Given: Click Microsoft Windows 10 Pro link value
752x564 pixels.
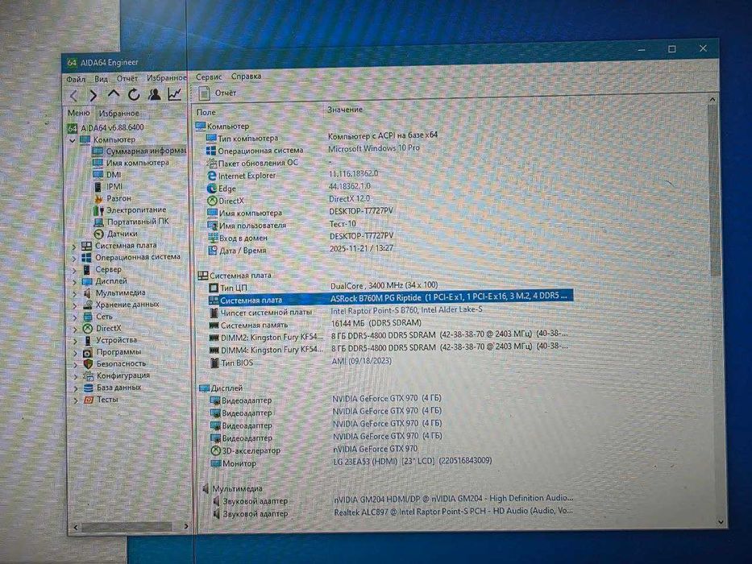Looking at the screenshot, I should (x=374, y=148).
